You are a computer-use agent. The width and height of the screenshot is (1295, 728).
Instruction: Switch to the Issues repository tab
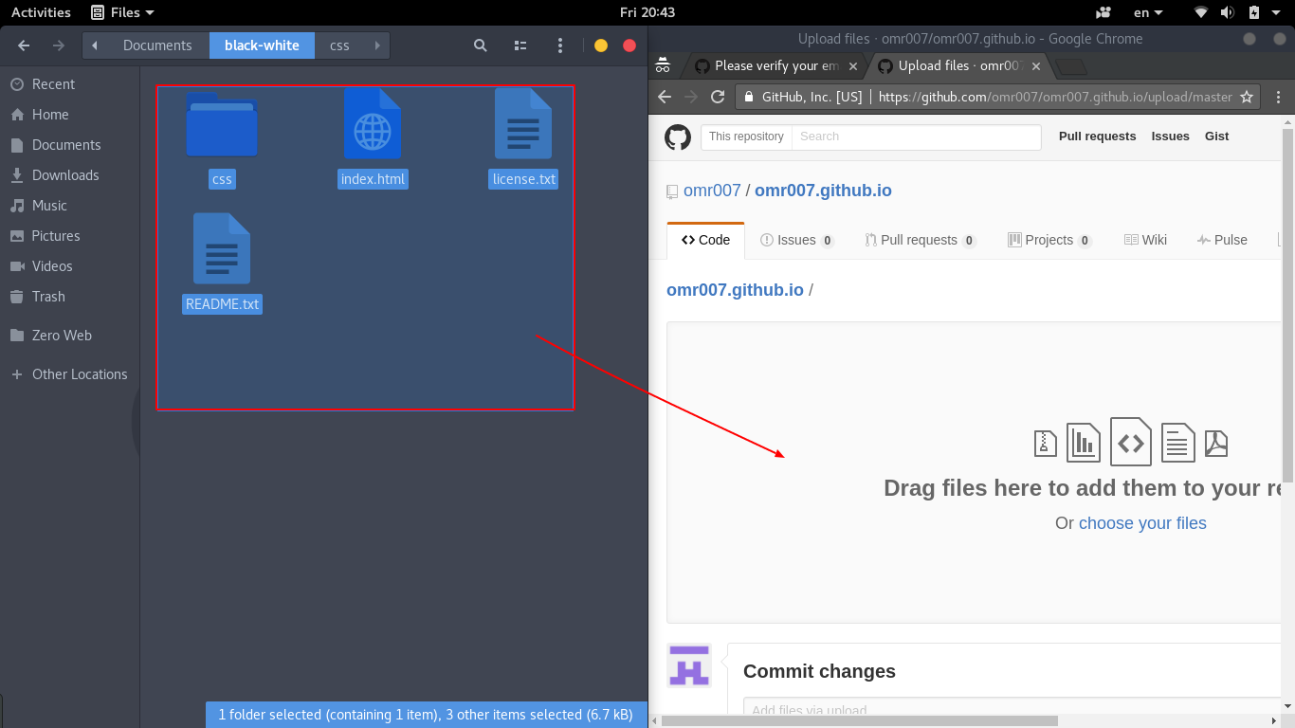pyautogui.click(x=796, y=241)
